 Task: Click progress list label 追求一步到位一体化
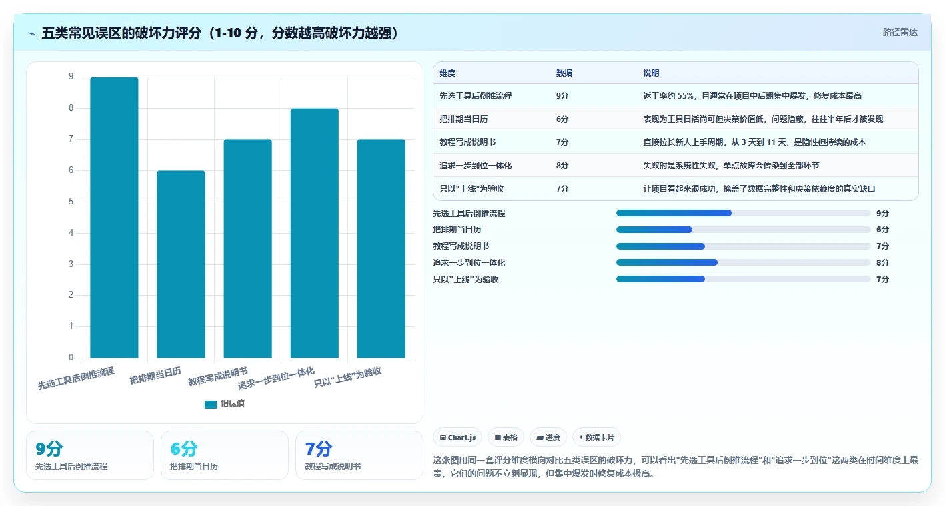click(469, 262)
